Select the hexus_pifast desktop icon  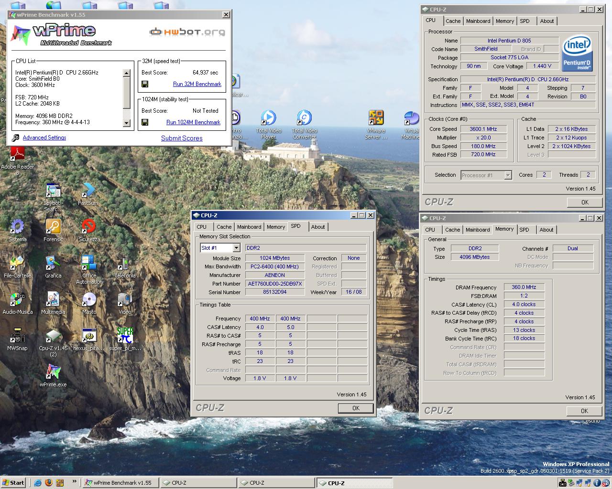(88, 336)
